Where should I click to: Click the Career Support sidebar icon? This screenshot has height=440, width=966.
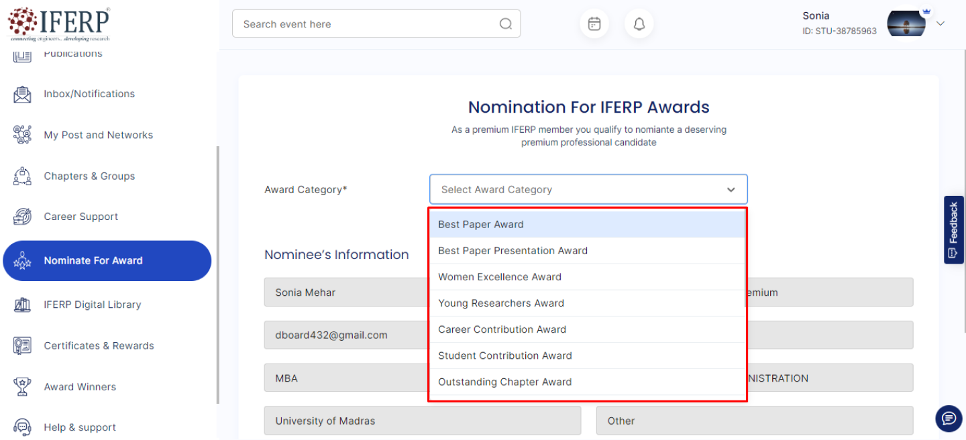(x=22, y=217)
